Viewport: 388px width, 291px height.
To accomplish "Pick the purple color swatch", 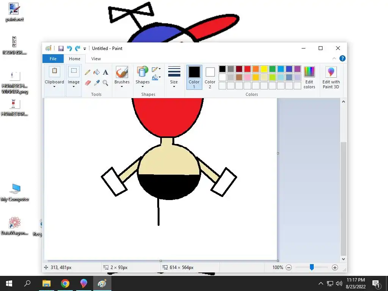I will pyautogui.click(x=297, y=69).
